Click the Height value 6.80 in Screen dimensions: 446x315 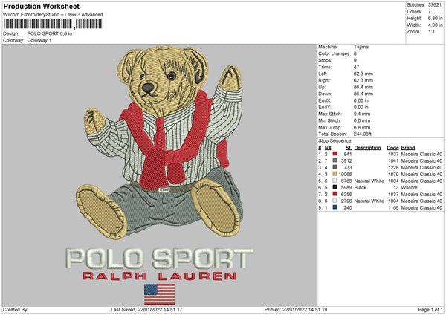point(435,18)
